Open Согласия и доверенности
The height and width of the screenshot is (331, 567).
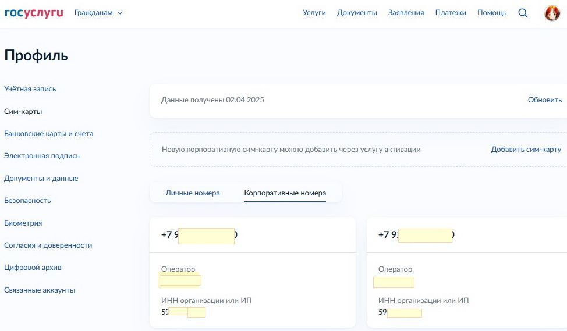click(48, 245)
